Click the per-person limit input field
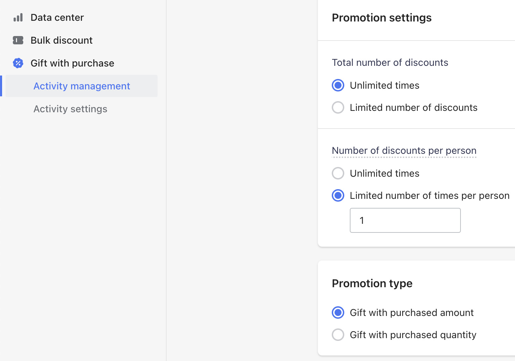 click(x=405, y=220)
